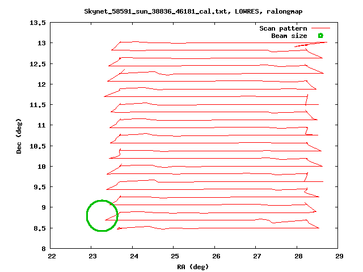The width and height of the screenshot is (363, 272).
Task: Click the 23 tick label on RA axis
Action: [x=92, y=256]
